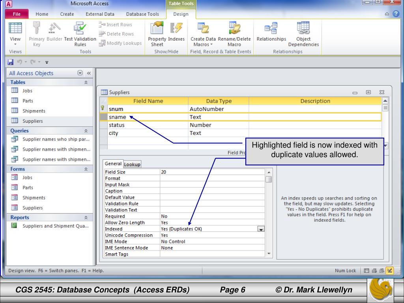Screen dimensions: 404x303
Task: Switch to External Data tab
Action: click(x=100, y=14)
